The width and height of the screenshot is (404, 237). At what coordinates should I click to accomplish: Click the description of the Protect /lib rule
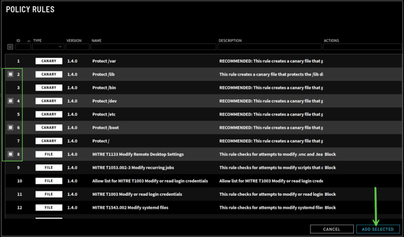click(x=271, y=74)
